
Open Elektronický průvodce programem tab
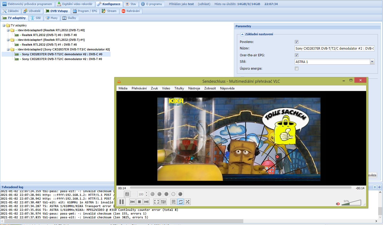click(28, 4)
